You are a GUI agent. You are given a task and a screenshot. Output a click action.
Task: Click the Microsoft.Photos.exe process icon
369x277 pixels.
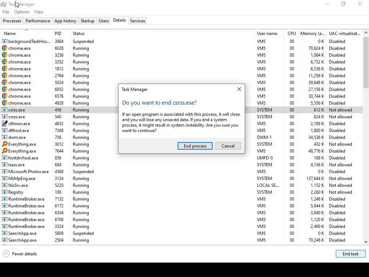[x=4, y=171]
